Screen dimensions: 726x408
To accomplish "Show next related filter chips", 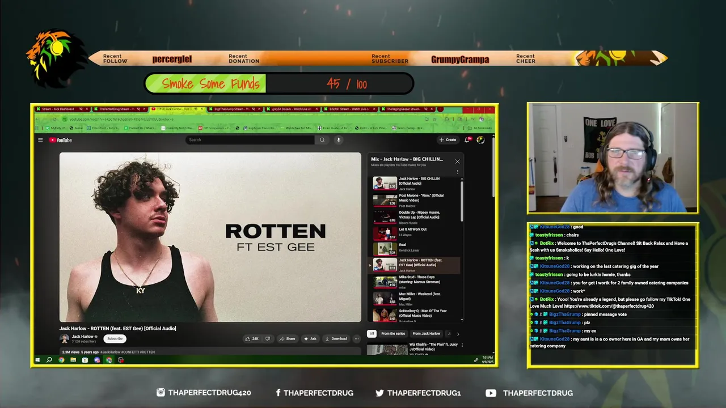I will (458, 334).
